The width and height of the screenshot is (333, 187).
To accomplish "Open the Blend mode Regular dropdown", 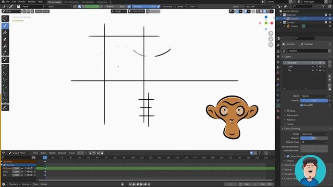I will coord(314,96).
